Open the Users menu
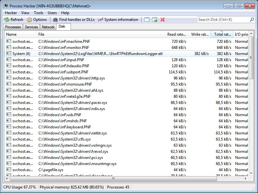The width and height of the screenshot is (258, 193). 52,13
